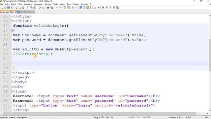The width and height of the screenshot is (211, 119).
Task: Click the vertical scrollbar thumb
Action: click(x=210, y=55)
